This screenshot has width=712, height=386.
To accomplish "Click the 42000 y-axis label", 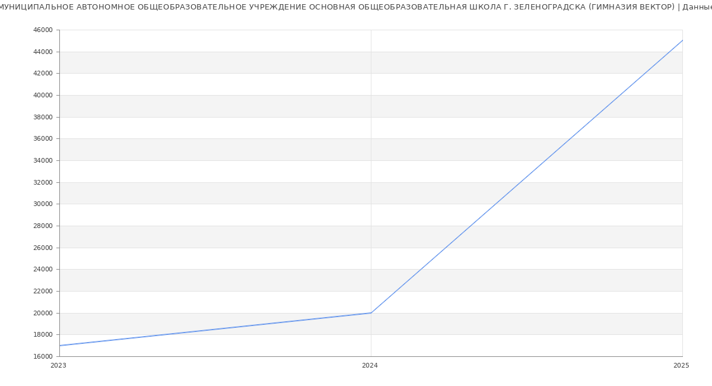I will tap(43, 73).
